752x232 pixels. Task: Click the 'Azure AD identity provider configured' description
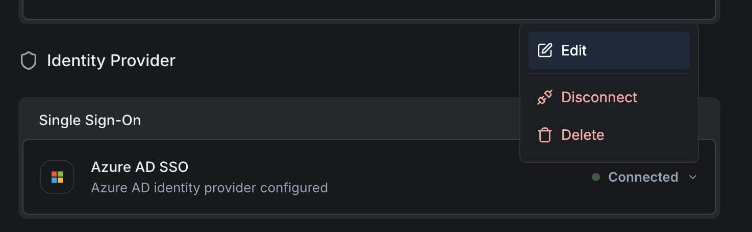[209, 188]
